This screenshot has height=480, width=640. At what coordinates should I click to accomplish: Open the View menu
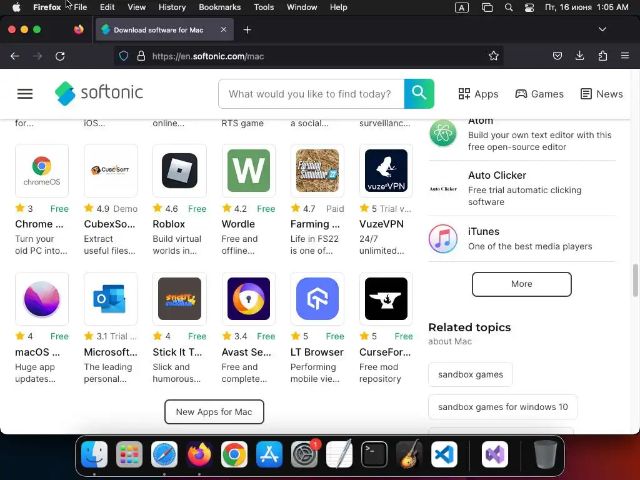(136, 7)
